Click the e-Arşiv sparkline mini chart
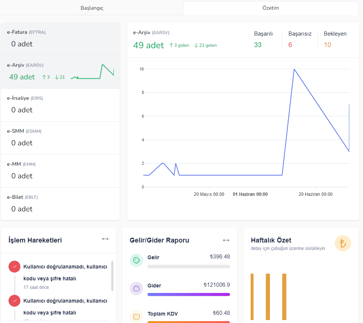Viewport: 363px width, 323px height. pos(92,72)
